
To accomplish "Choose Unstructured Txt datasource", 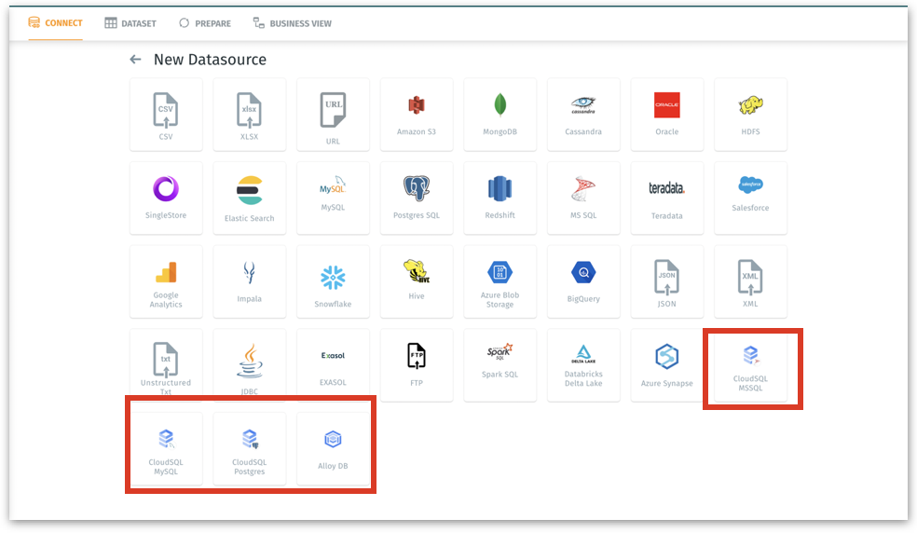I will click(166, 365).
